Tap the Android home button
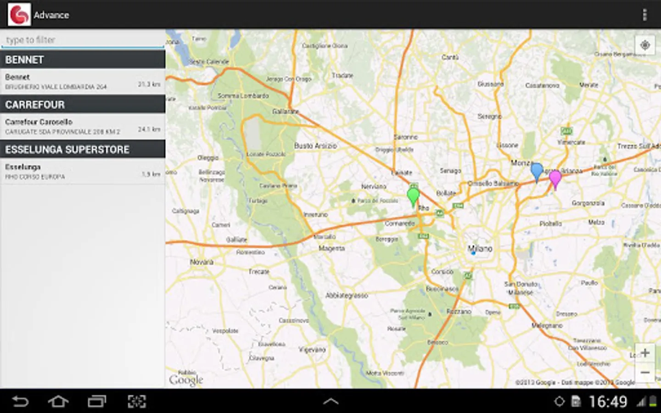The width and height of the screenshot is (661, 413). click(x=58, y=402)
